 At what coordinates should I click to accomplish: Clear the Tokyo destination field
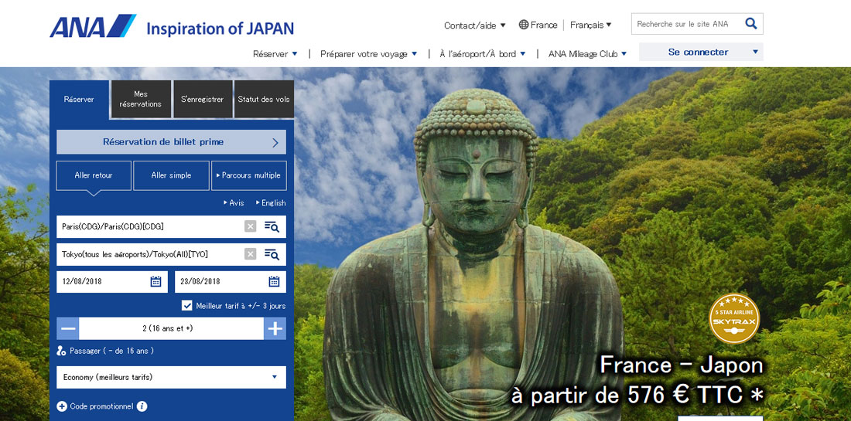coord(250,254)
